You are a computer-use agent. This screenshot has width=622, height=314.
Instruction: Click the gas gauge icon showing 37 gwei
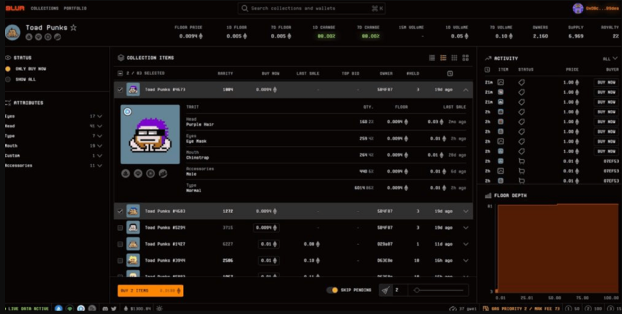(x=453, y=308)
